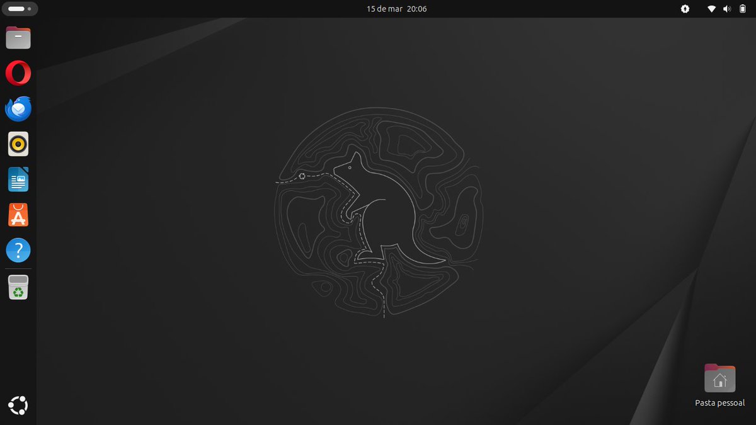Open the Trash from the dock
Viewport: 756px width, 425px height.
(x=18, y=286)
